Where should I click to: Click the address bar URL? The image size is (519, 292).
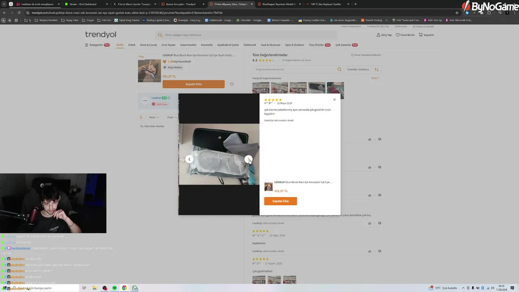[x=127, y=13]
